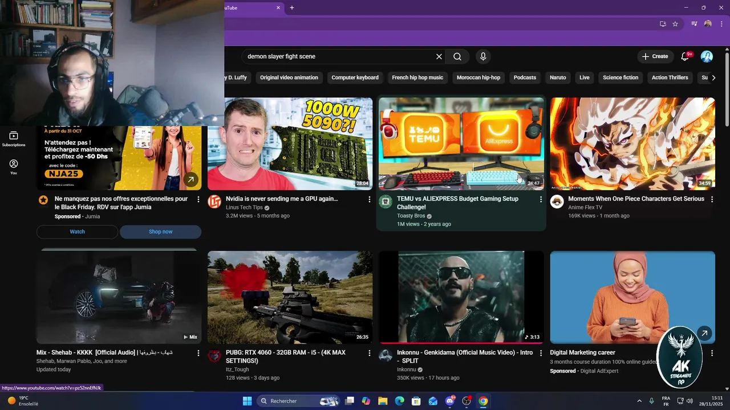Select Podcasts filter chip
The image size is (730, 410).
pyautogui.click(x=525, y=77)
